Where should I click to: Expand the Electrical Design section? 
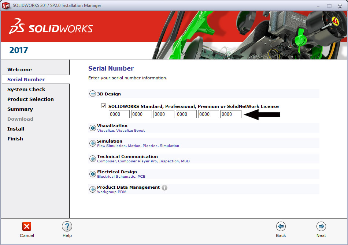(x=93, y=174)
